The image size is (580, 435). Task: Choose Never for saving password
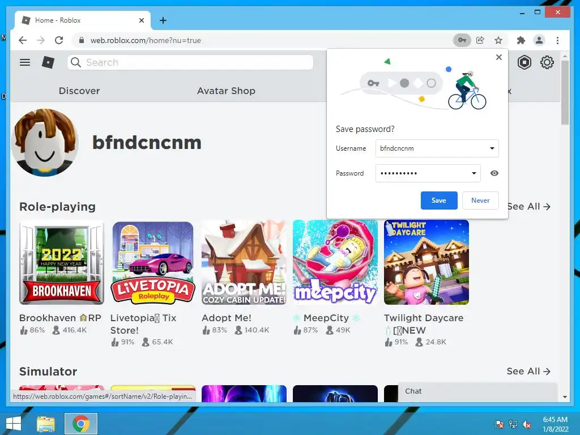(480, 201)
